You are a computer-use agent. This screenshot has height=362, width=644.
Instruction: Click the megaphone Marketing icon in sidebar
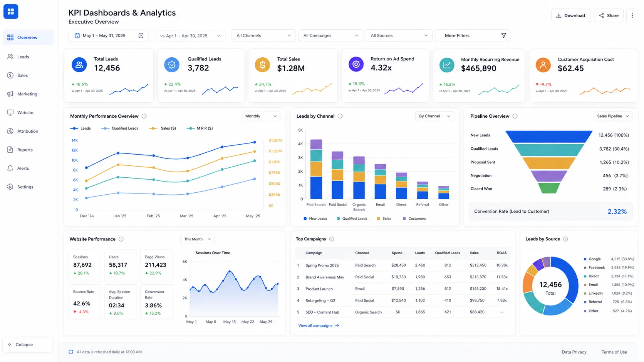click(x=10, y=94)
